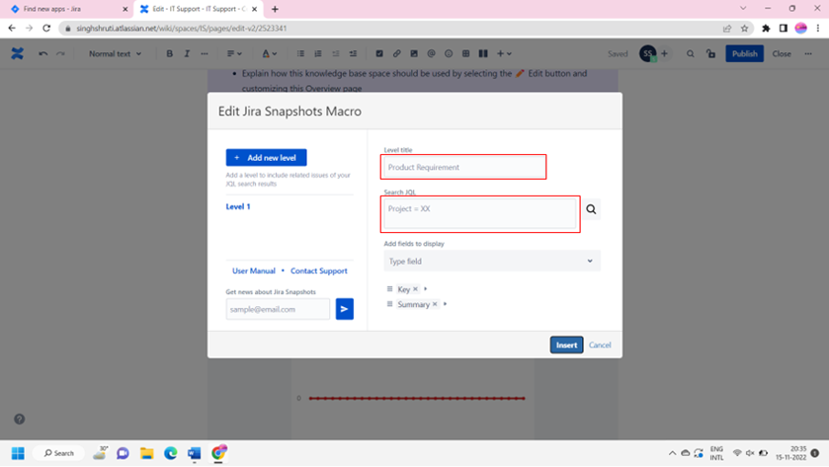
Task: Indent the current list item
Action: click(x=353, y=53)
